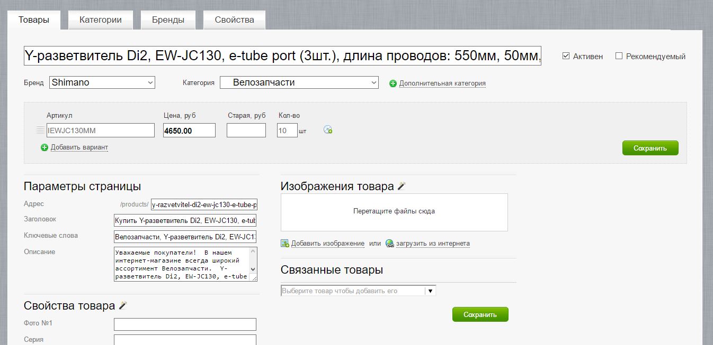Click the disc icon beside quantity

pyautogui.click(x=328, y=130)
